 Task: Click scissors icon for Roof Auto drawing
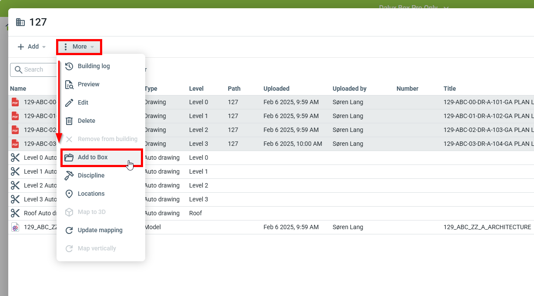coord(15,213)
